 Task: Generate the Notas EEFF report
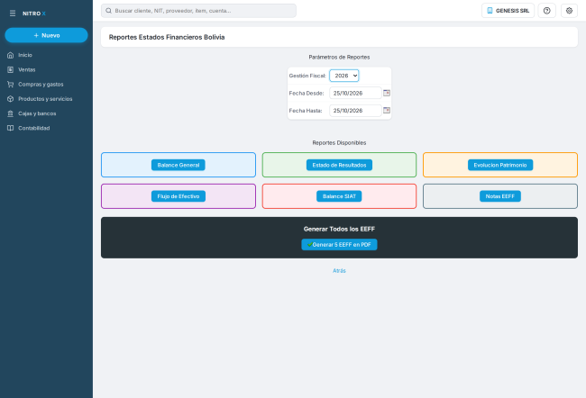pos(500,196)
